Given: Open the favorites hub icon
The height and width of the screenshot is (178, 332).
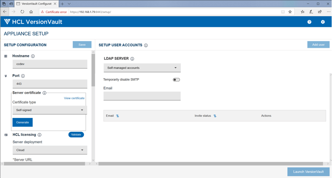Looking at the screenshot, I should click(302, 12).
